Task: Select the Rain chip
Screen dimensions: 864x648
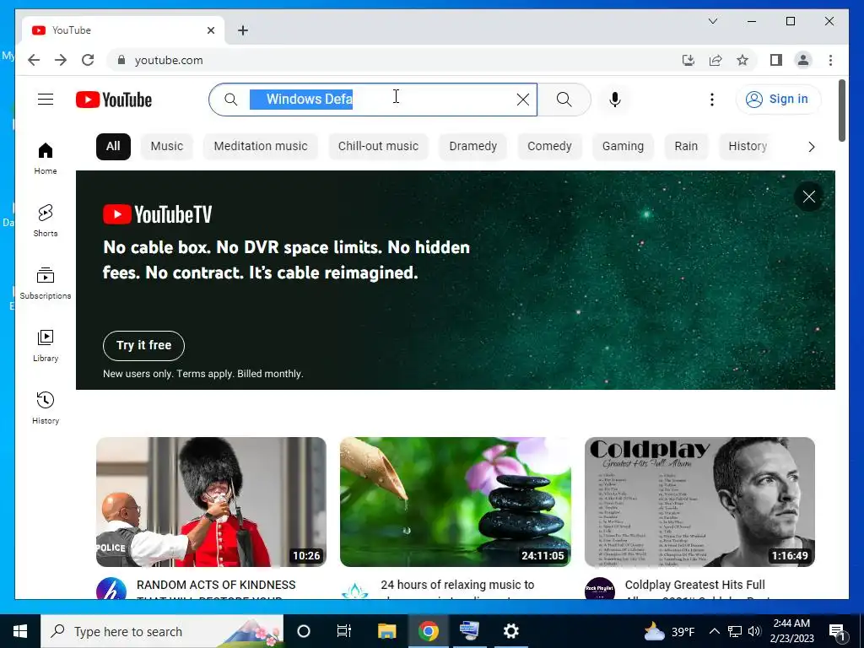Action: click(x=686, y=146)
